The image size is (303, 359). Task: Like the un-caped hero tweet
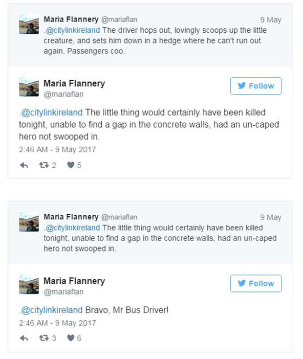pyautogui.click(x=74, y=165)
